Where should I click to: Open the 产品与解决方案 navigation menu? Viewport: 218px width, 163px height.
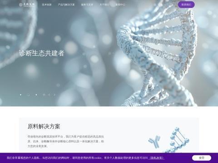coord(66,5)
